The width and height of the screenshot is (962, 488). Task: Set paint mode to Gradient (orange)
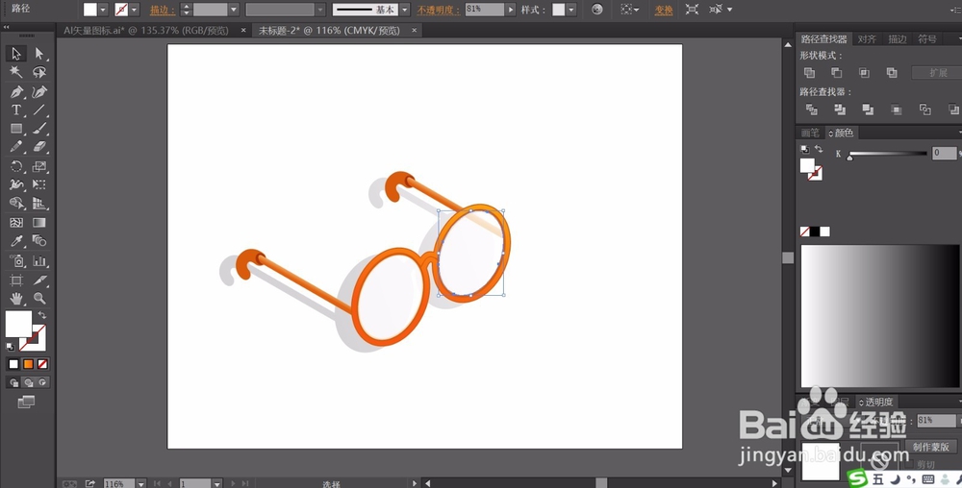tap(28, 364)
